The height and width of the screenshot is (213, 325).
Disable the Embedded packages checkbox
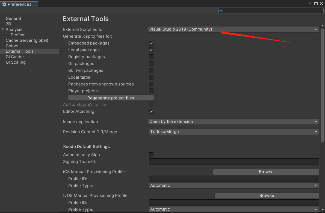point(151,43)
